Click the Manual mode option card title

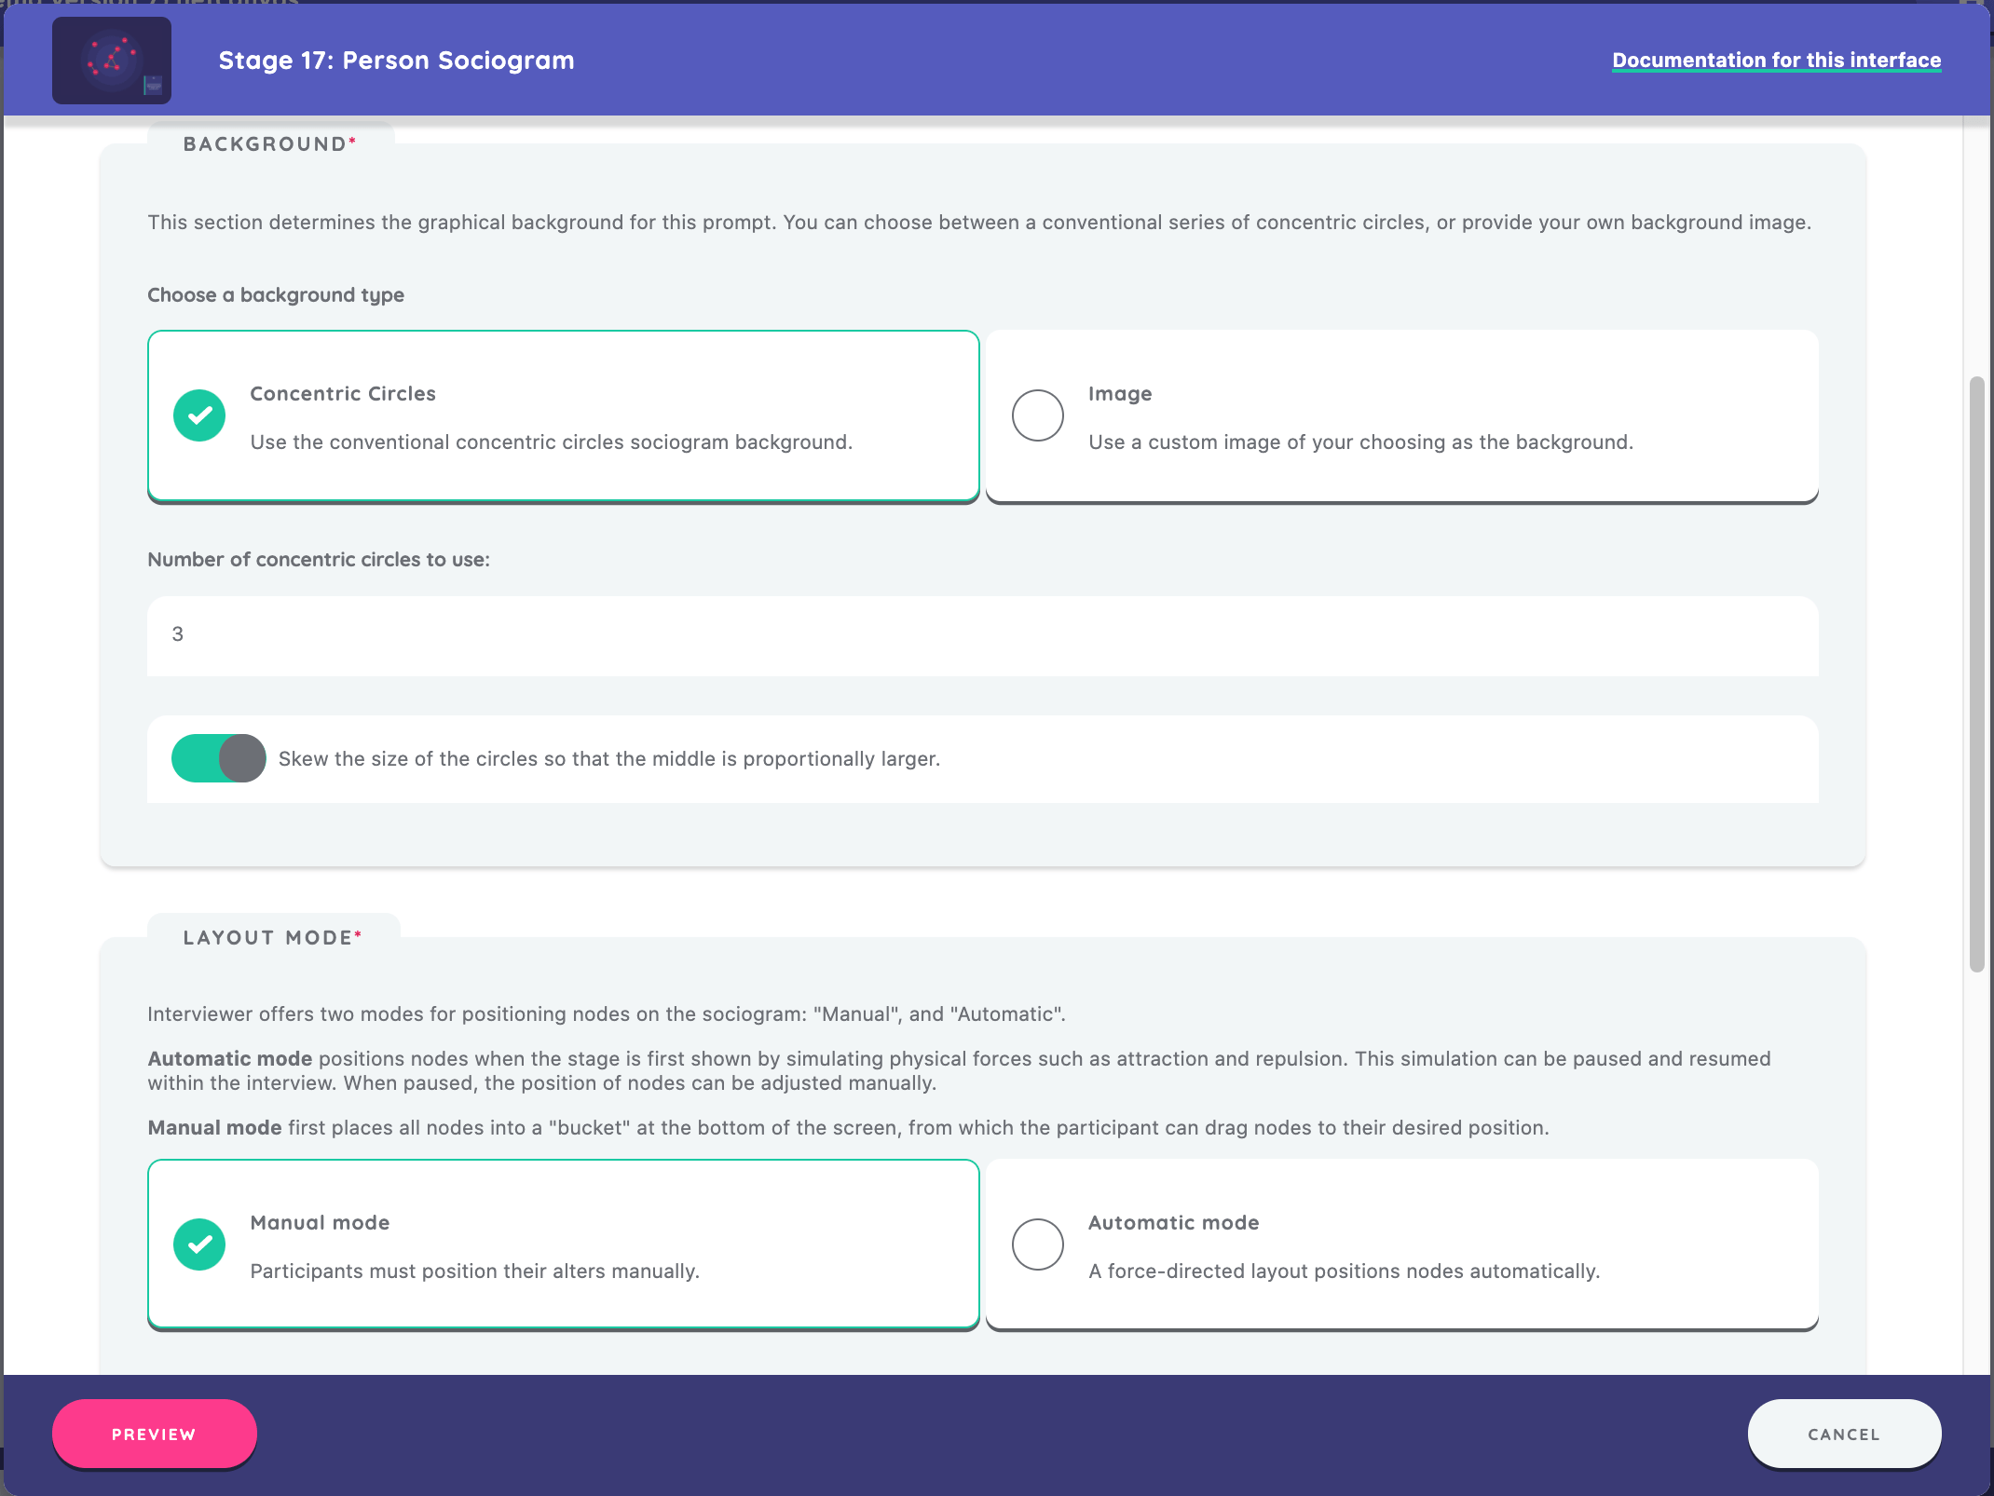tap(320, 1223)
